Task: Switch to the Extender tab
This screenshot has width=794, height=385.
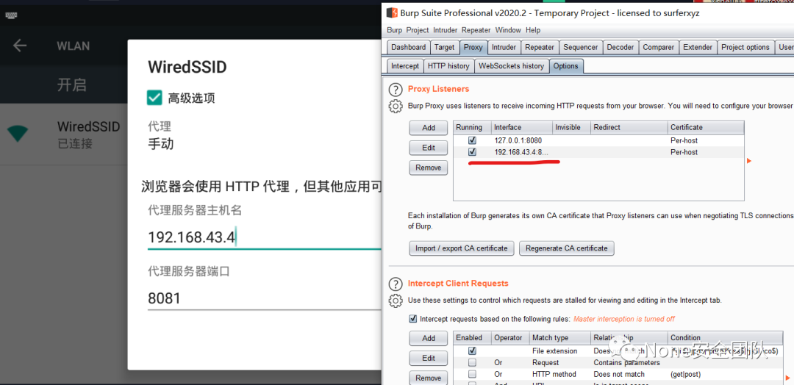Action: 697,47
